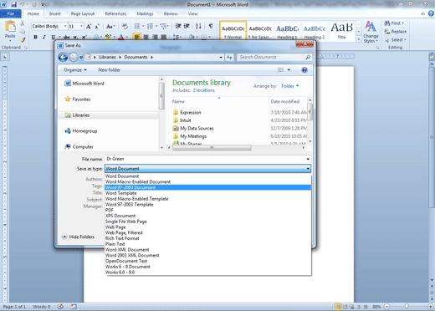Choose Plain Text in save type list
The image size is (435, 311).
pyautogui.click(x=207, y=244)
